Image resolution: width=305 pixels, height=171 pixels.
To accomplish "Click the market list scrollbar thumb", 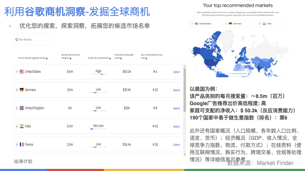I will pyautogui.click(x=185, y=90).
